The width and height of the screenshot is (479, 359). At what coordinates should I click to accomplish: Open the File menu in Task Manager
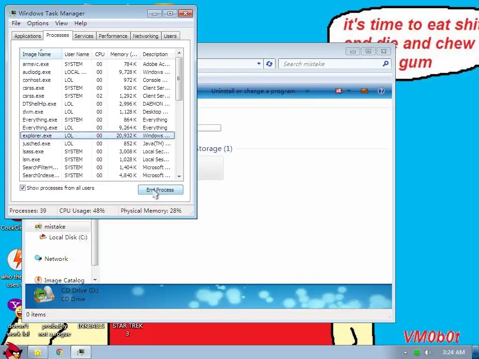click(x=16, y=23)
